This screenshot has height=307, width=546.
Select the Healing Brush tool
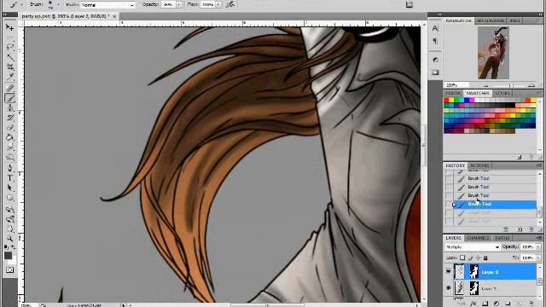click(x=9, y=88)
